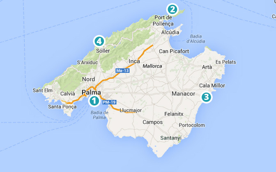The height and width of the screenshot is (172, 276).
Task: Select the Badia d'Alcúdia bay label
Action: pyautogui.click(x=196, y=39)
